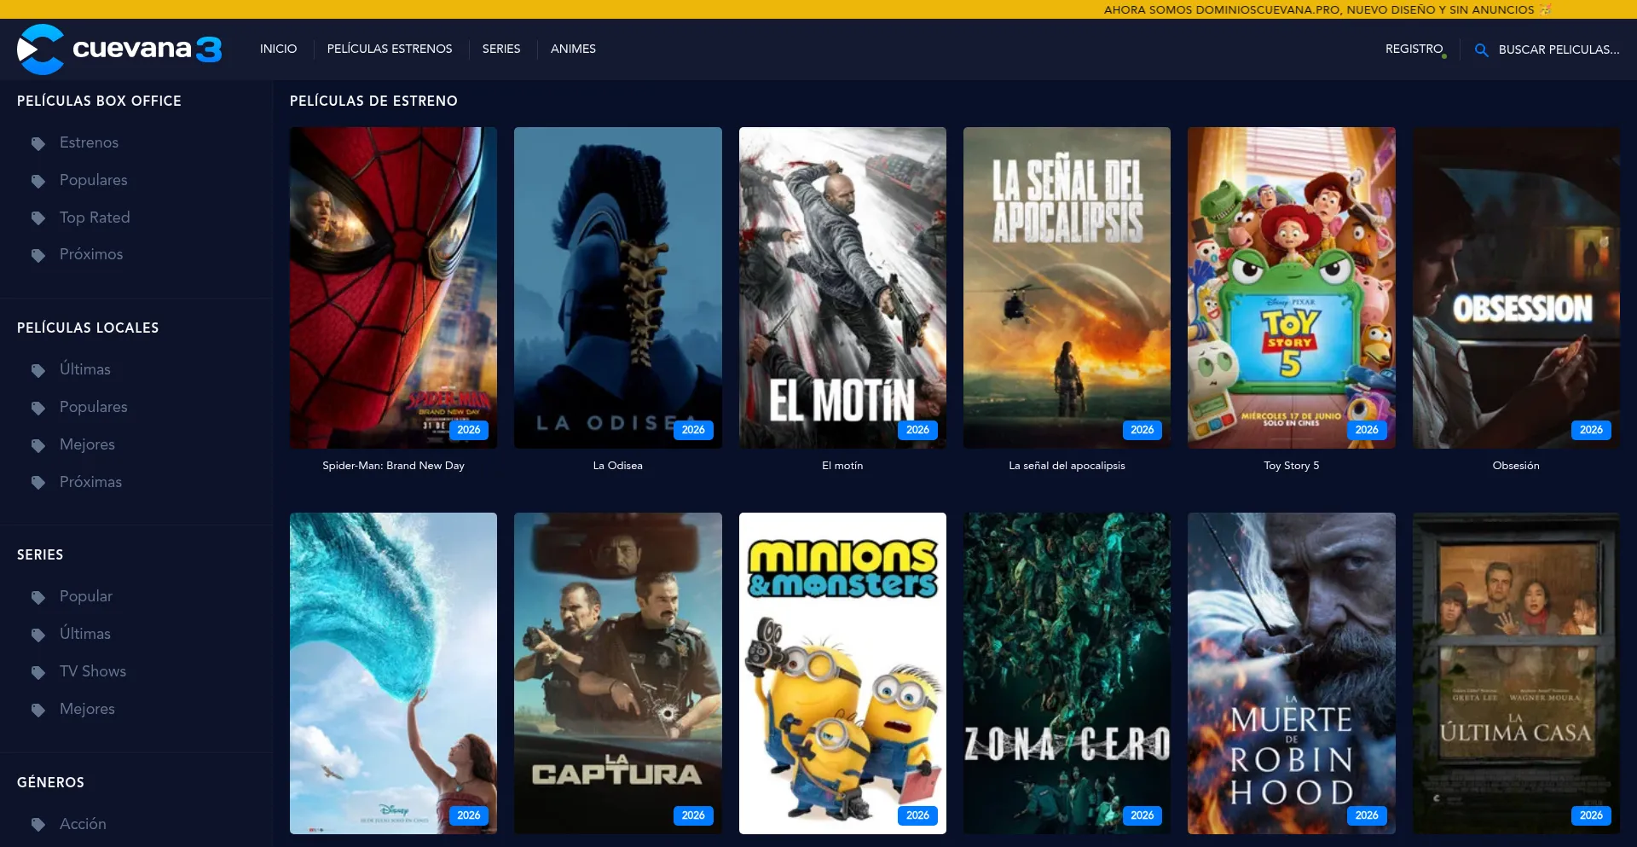1637x847 pixels.
Task: Go to the Series menu item
Action: [501, 49]
